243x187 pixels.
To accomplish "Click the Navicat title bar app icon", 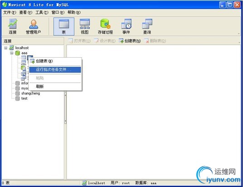I will click(5, 5).
